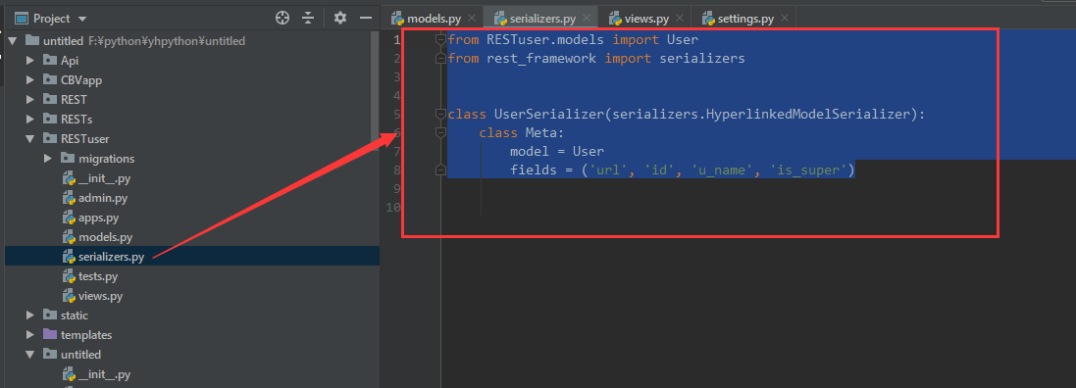Click the 'User' import on line 1
The width and height of the screenshot is (1076, 388).
coord(682,40)
